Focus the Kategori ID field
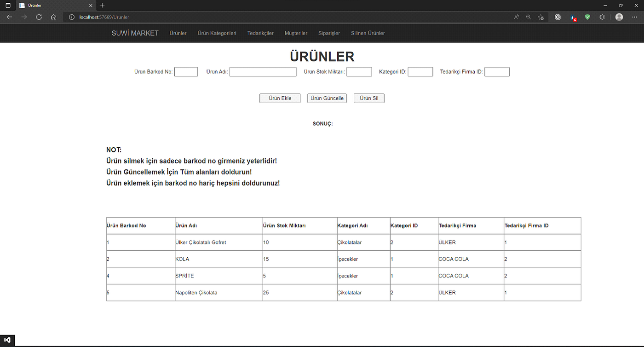Image resolution: width=644 pixels, height=347 pixels. pyautogui.click(x=420, y=72)
